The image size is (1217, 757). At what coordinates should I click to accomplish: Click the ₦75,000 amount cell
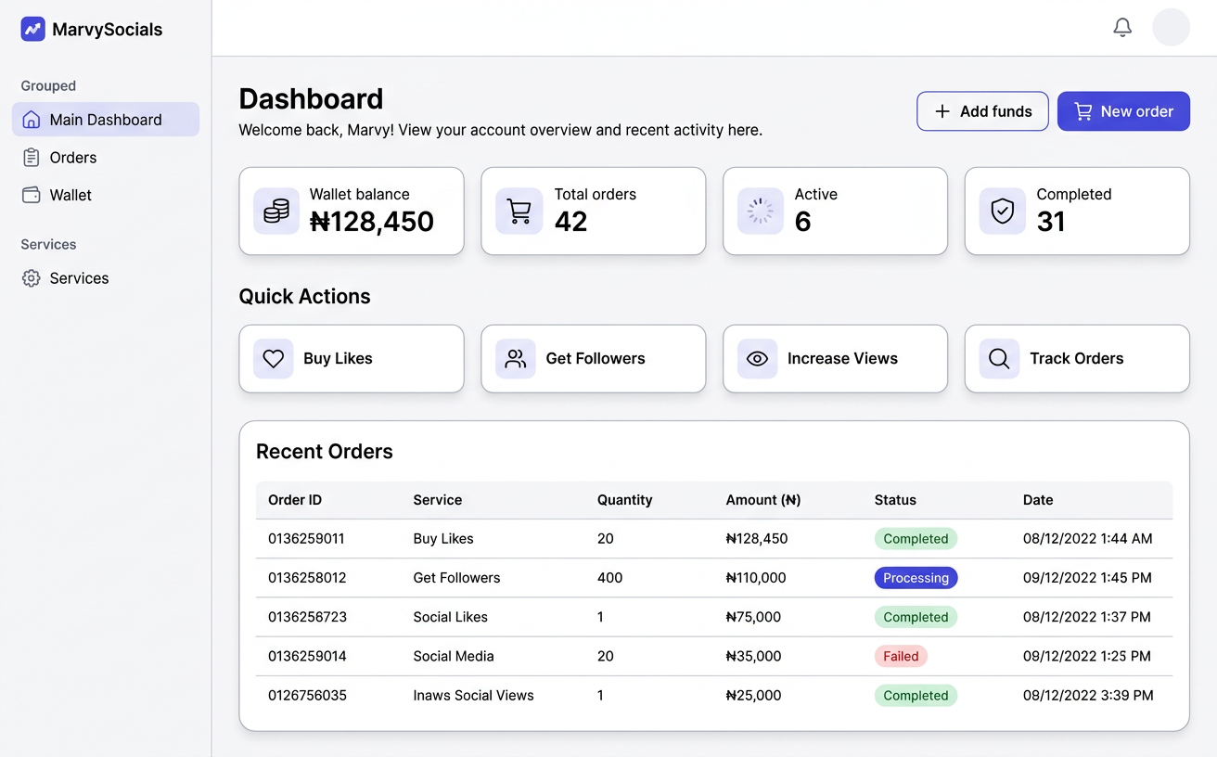coord(753,617)
